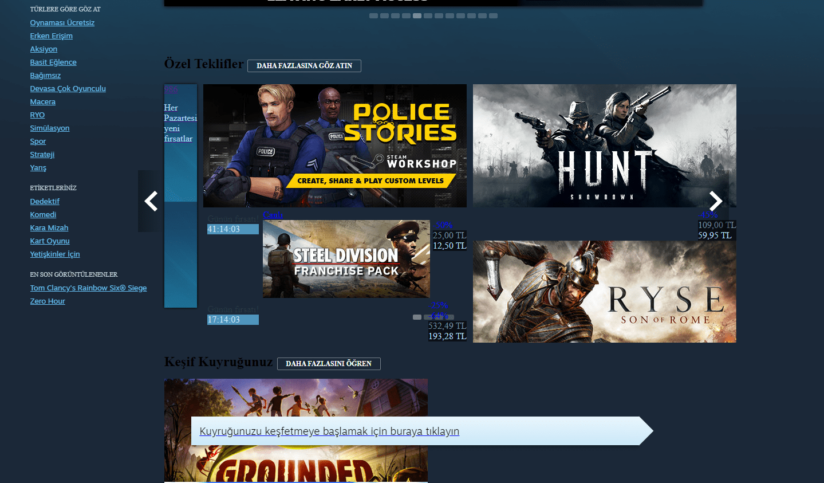Screen dimensions: 824x483
Task: Click the 59,95 TL discounted price
Action: 715,235
